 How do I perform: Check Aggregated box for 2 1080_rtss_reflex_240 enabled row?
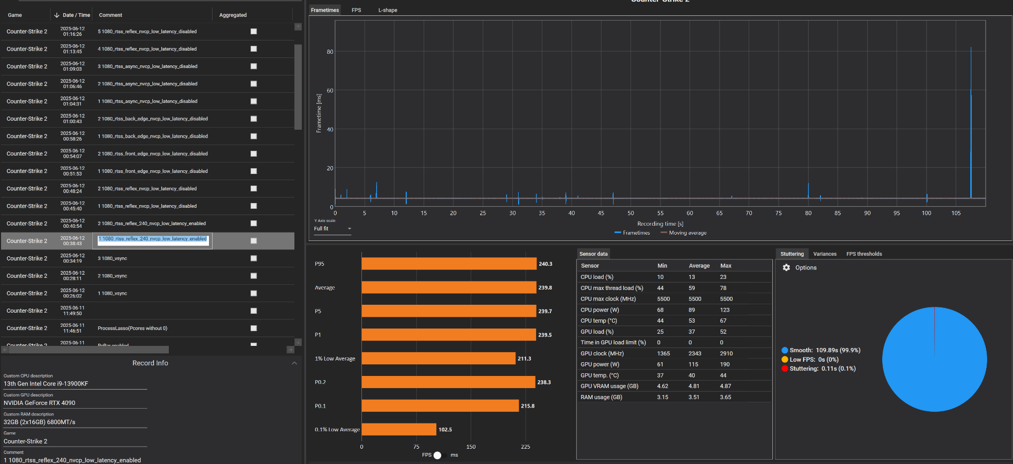pyautogui.click(x=254, y=224)
